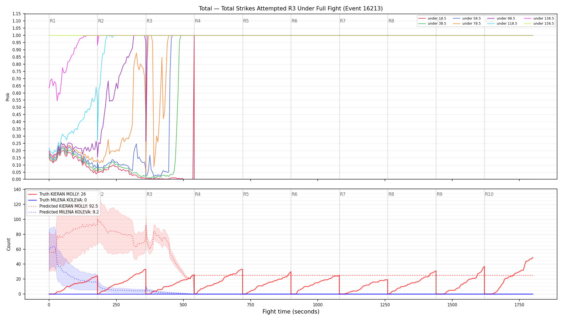Click the 'Count' y-axis label
Image resolution: width=563 pixels, height=321 pixels.
point(9,244)
